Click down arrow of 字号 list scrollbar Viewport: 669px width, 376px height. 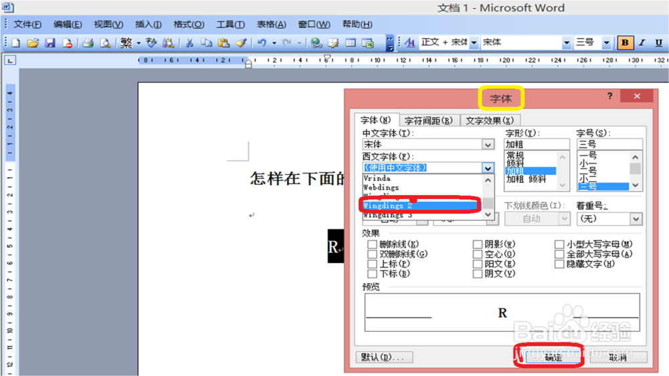click(636, 185)
